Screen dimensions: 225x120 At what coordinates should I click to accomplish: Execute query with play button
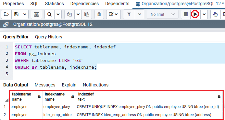195,14
